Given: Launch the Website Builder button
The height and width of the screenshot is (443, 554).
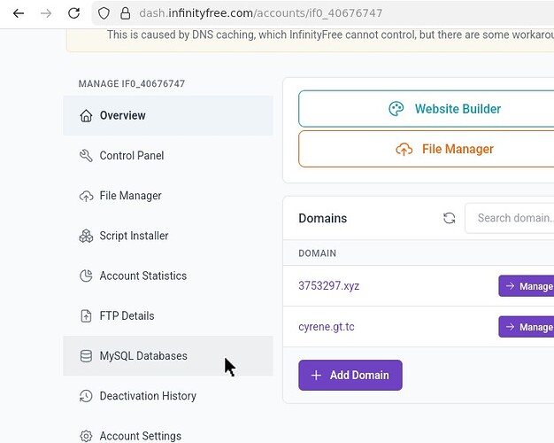Looking at the screenshot, I should (x=427, y=109).
